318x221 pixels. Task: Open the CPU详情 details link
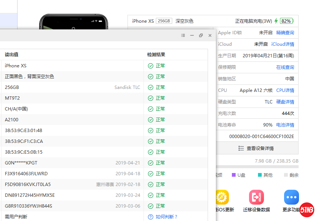[x=285, y=90]
